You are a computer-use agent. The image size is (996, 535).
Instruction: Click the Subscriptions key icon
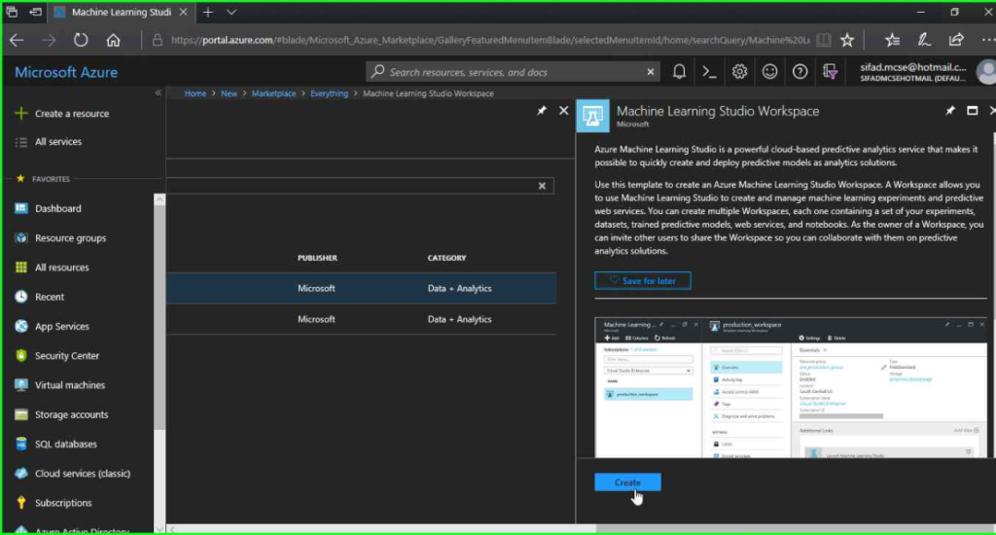pyautogui.click(x=21, y=503)
